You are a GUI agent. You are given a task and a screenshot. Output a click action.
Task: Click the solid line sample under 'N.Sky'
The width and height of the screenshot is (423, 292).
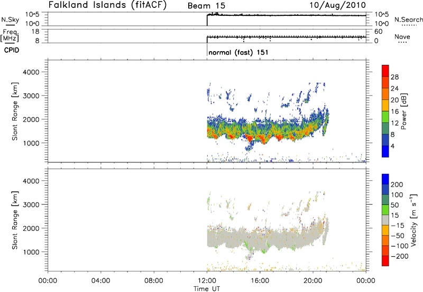10,25
